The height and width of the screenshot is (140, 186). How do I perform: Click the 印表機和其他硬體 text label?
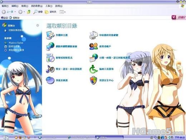click(109, 35)
